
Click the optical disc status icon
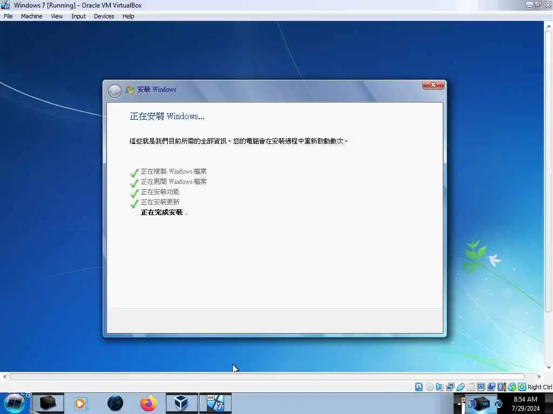(x=429, y=387)
